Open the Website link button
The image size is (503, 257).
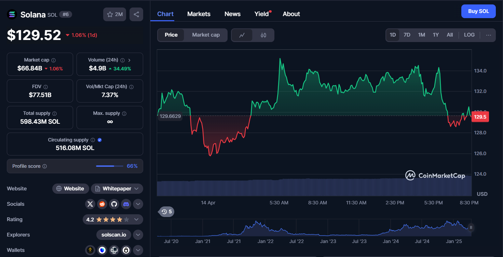tap(70, 189)
